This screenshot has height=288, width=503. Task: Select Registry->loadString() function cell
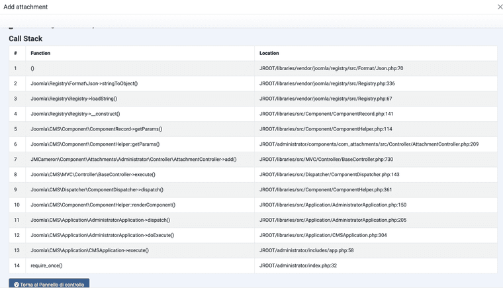140,99
